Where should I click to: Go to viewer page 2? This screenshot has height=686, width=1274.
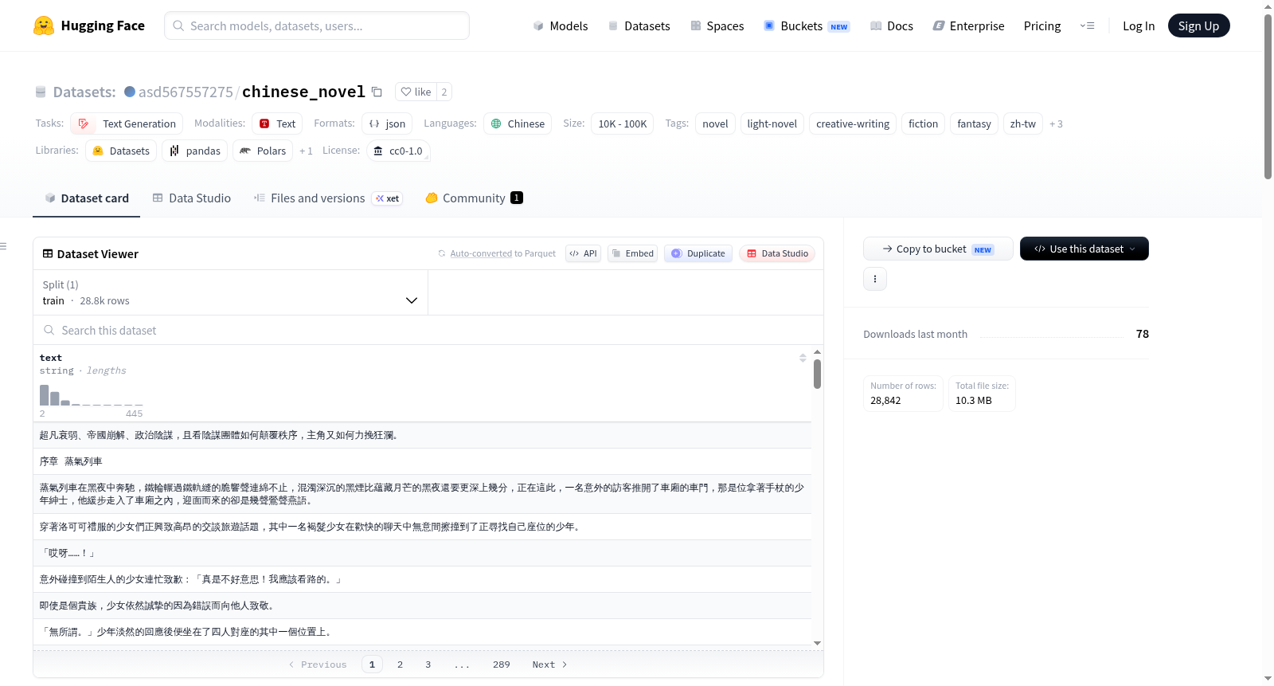click(400, 664)
